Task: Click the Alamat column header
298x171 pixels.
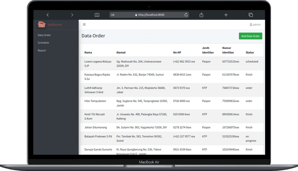Action: tap(121, 53)
